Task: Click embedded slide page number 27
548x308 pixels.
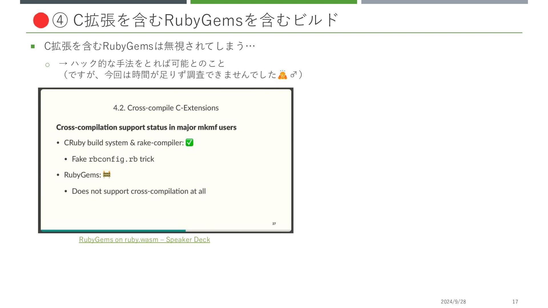Action: [x=274, y=224]
